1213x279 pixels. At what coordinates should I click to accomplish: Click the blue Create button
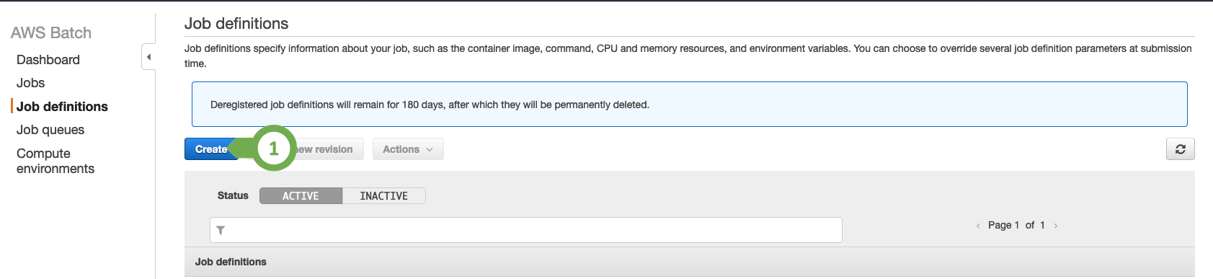coord(211,149)
